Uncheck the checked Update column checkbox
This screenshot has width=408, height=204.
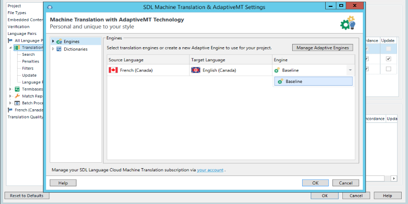(x=388, y=59)
